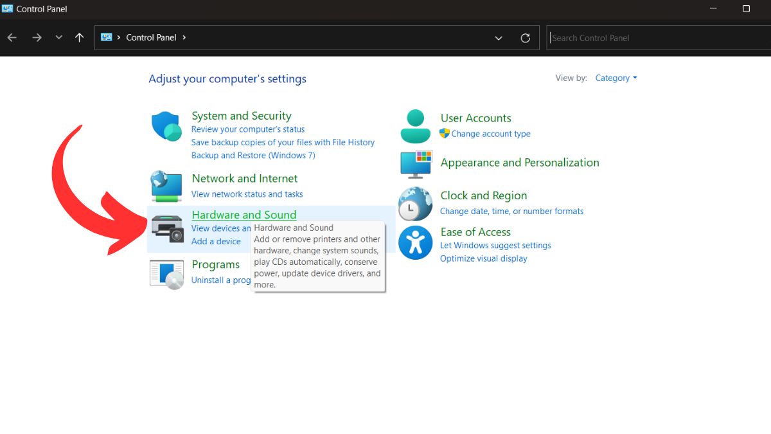Click Review your computer's status

[248, 129]
